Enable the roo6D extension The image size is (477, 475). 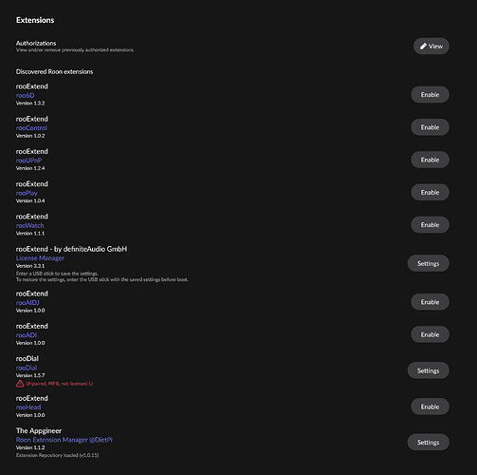[x=430, y=95]
